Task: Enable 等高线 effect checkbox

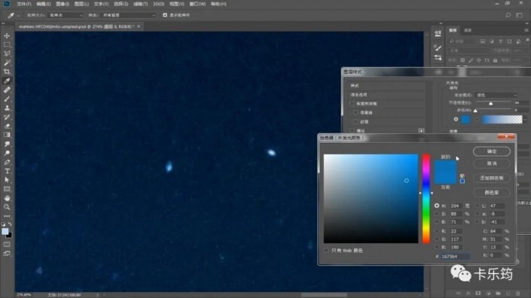Action: (356, 113)
